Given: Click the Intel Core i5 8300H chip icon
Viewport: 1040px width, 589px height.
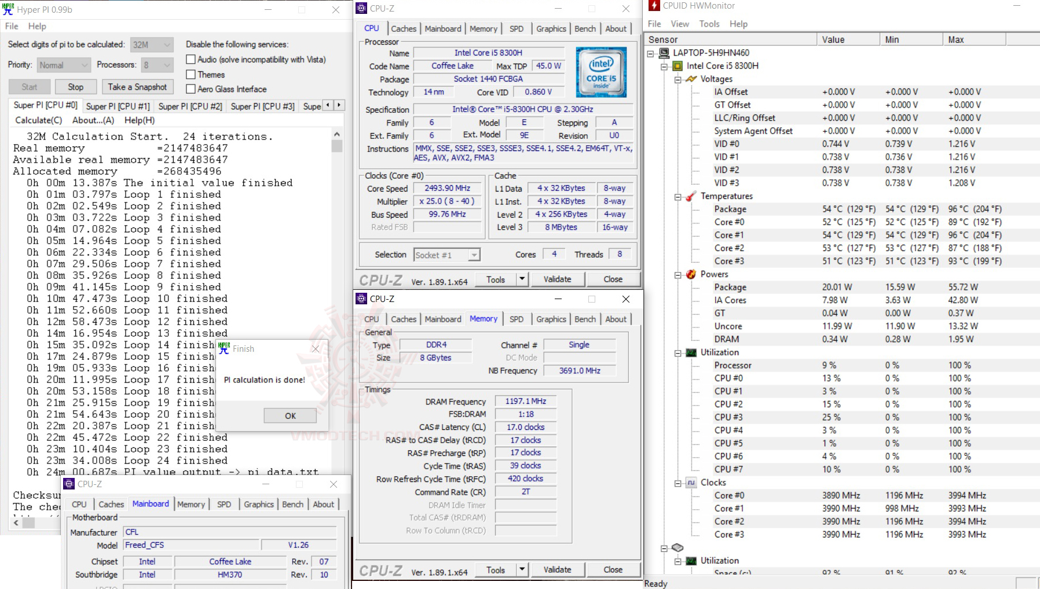Looking at the screenshot, I should coord(678,66).
